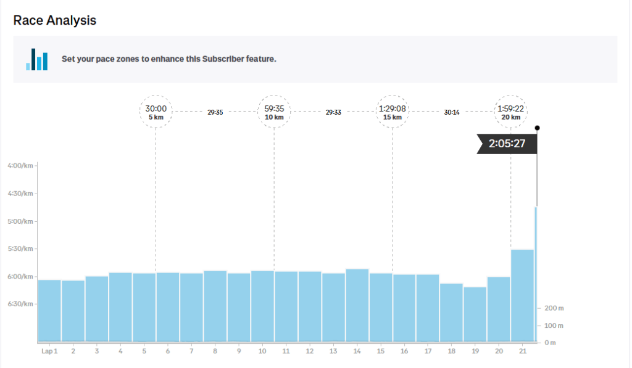The image size is (632, 368).
Task: Click the Lap 21 pace bar
Action: click(522, 295)
